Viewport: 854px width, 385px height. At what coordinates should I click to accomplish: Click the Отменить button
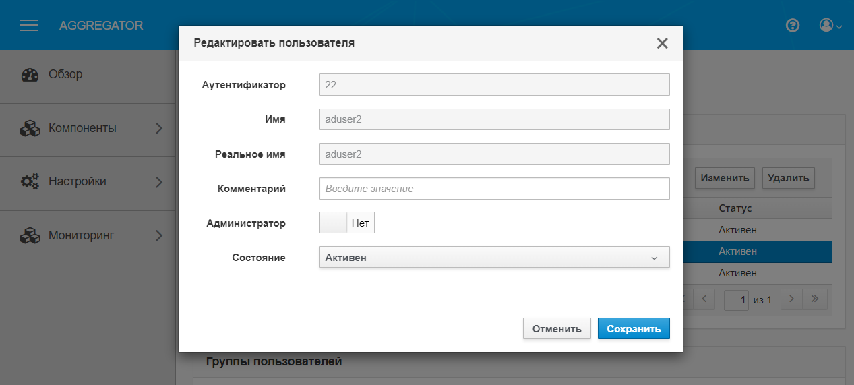[557, 329]
